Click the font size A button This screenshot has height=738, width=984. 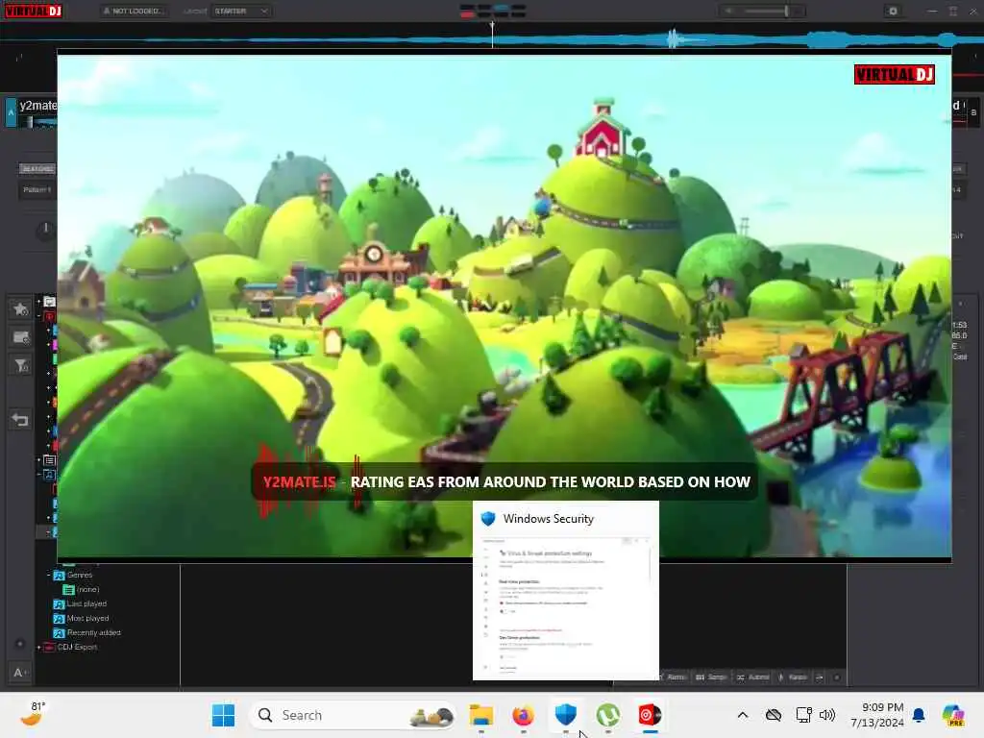click(x=20, y=673)
